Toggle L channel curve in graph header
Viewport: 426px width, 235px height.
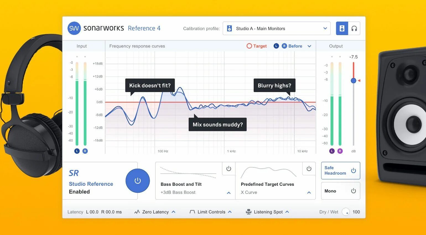pos(276,46)
